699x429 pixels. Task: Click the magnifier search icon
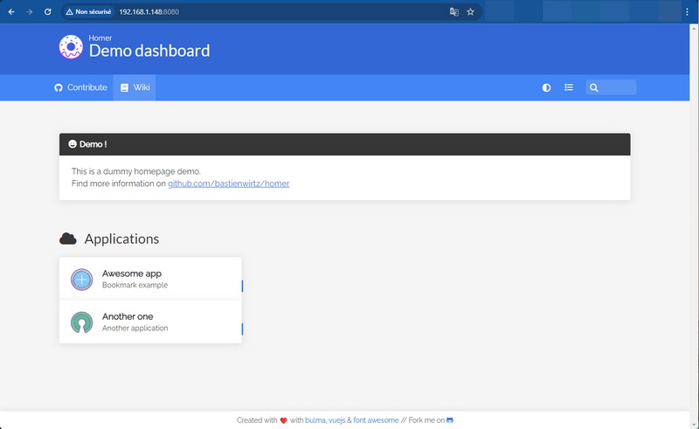[x=594, y=88]
